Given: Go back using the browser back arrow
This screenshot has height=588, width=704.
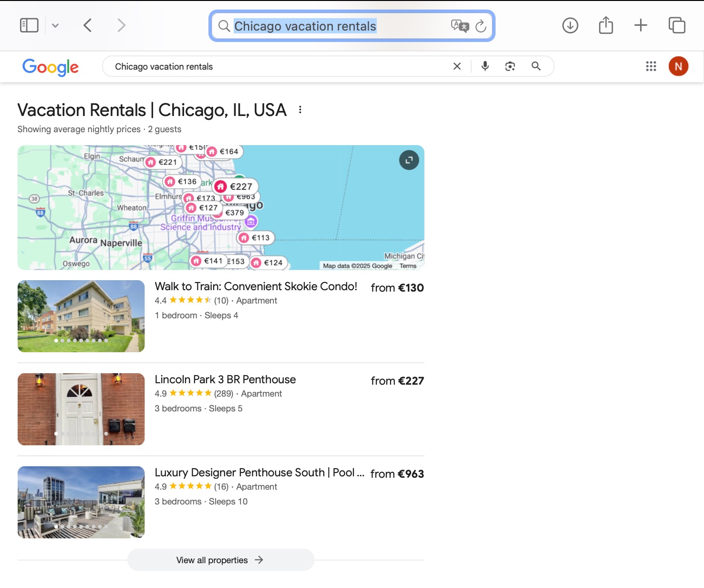Looking at the screenshot, I should coord(88,25).
